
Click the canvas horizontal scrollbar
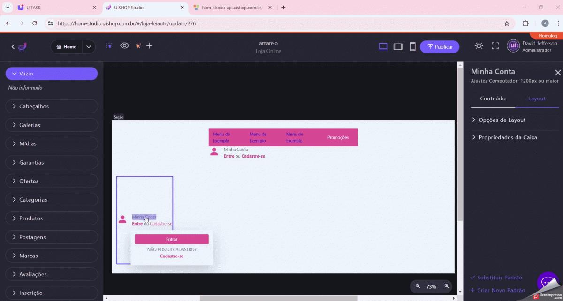click(278, 298)
